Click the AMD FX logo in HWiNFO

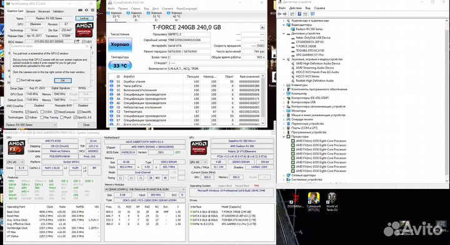tap(16, 148)
